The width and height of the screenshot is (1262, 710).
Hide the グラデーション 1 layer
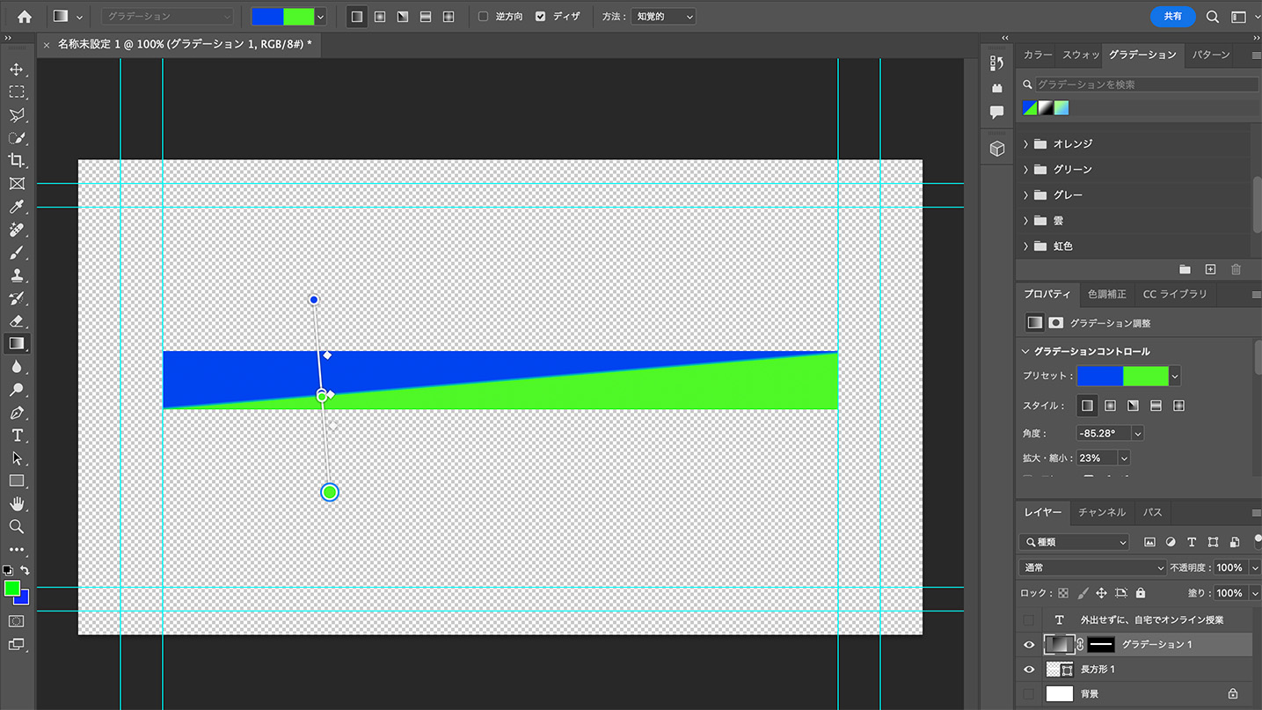click(1028, 644)
